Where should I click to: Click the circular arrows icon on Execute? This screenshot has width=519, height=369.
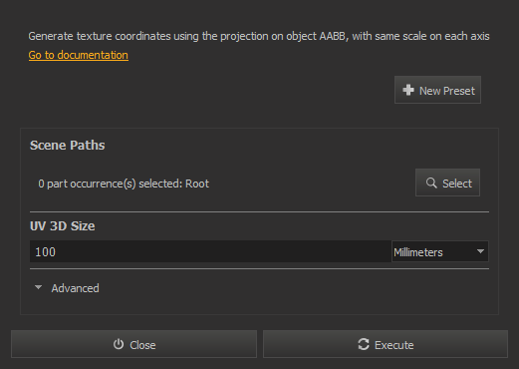[x=364, y=344]
